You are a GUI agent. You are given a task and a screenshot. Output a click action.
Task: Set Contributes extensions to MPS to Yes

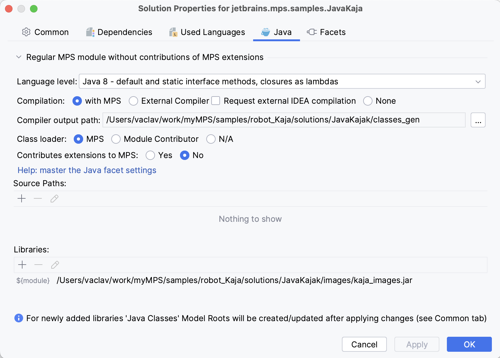[x=150, y=155]
